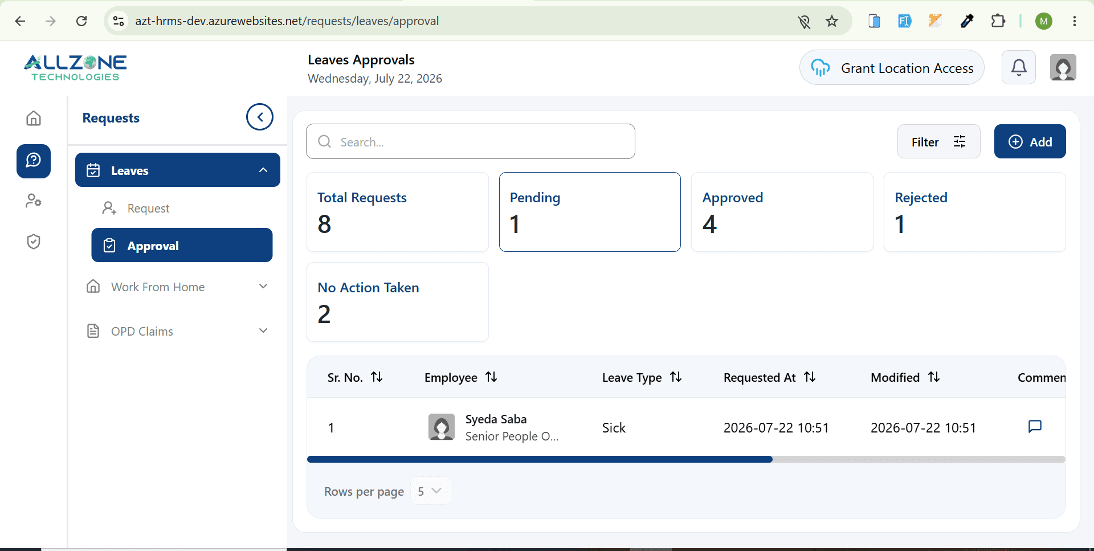Screen dimensions: 1094x551
Task: Click Syeda Saba's employee avatar
Action: (x=442, y=427)
